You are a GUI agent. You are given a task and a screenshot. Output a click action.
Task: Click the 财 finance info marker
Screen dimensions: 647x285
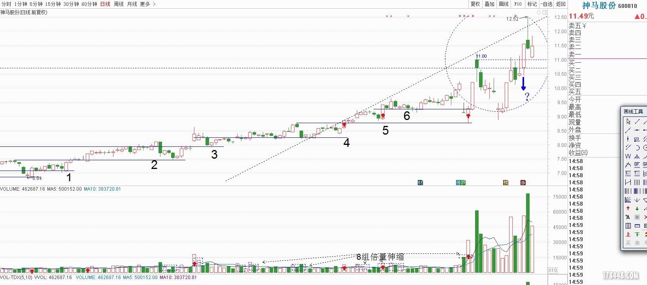click(420, 182)
